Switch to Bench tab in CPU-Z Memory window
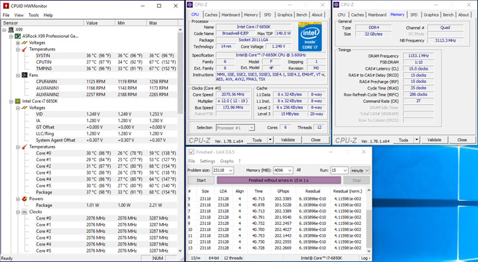 click(448, 15)
